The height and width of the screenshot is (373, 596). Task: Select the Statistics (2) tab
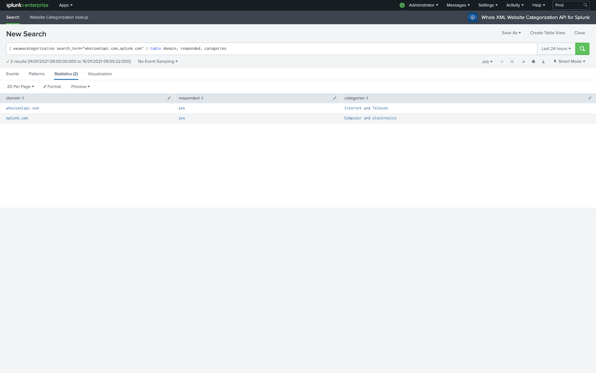pyautogui.click(x=66, y=74)
